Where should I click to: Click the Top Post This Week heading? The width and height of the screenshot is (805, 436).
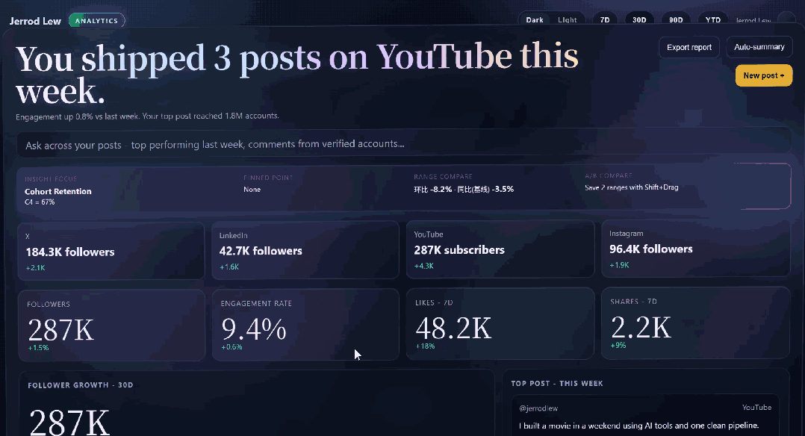(557, 384)
